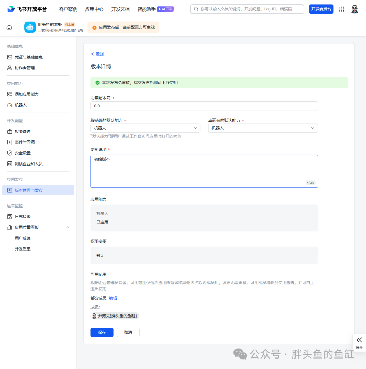366x369 pixels.
Task: Expand the side panel with 展开 arrows
Action: 359,343
